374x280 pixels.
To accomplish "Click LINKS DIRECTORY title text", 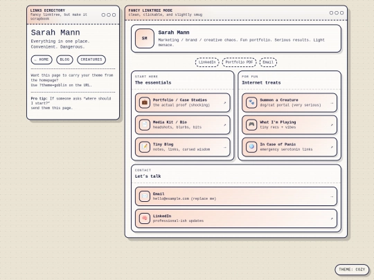I will (x=48, y=10).
